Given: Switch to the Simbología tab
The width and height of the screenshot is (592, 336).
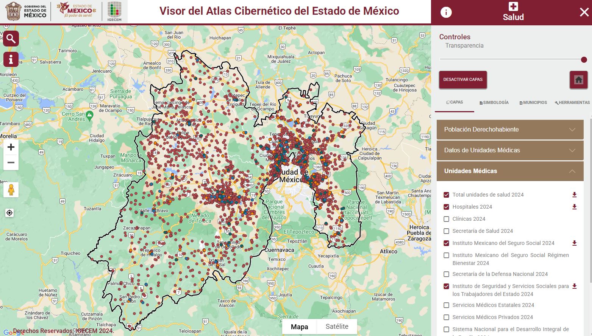Looking at the screenshot, I should [x=494, y=102].
